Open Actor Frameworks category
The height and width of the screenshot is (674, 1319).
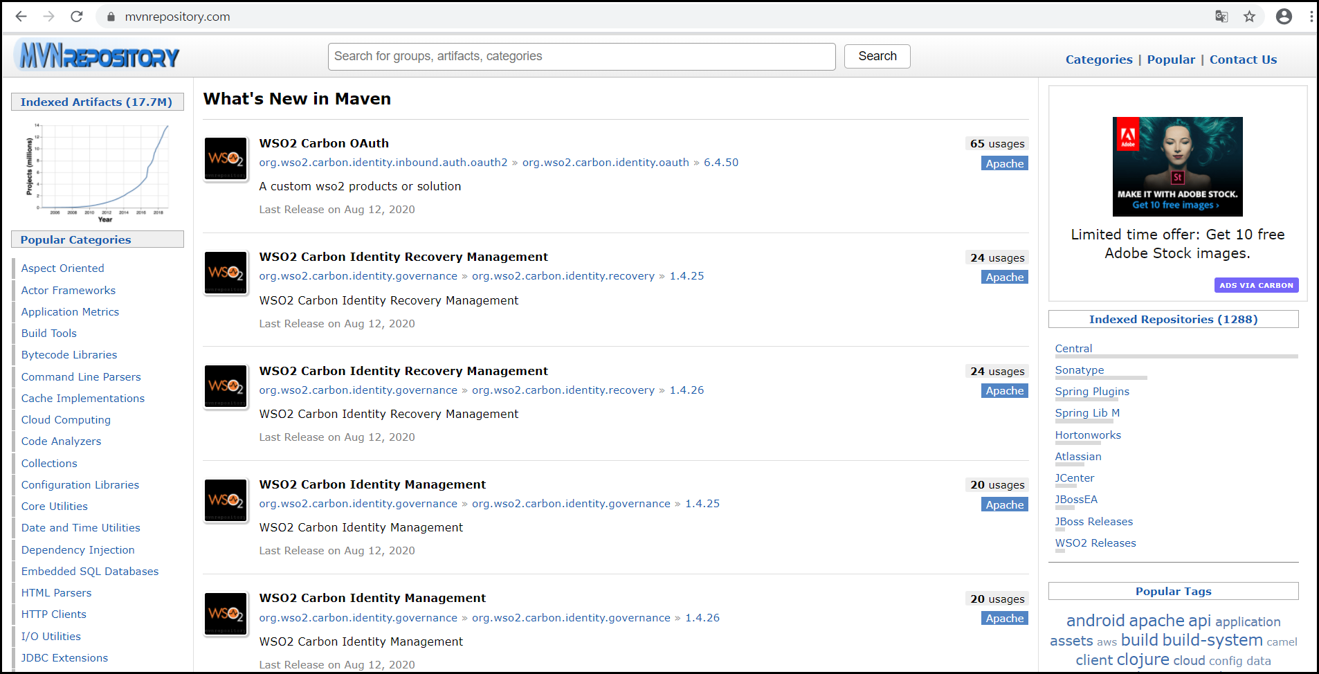(69, 291)
